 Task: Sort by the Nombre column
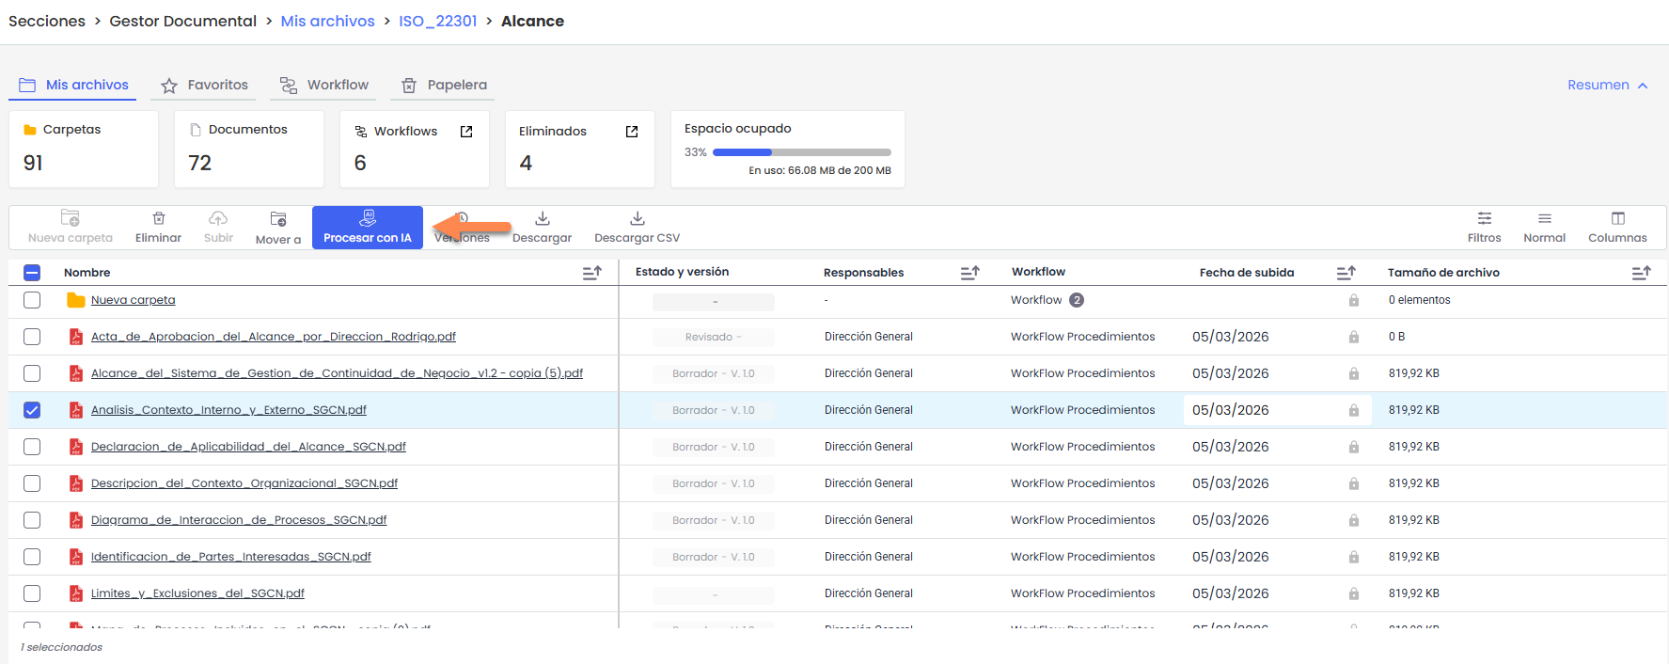[x=591, y=273]
